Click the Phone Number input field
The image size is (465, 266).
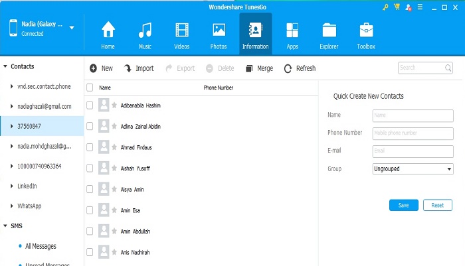(x=413, y=133)
